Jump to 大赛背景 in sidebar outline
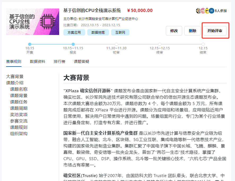The image size is (235, 181). pos(15,77)
